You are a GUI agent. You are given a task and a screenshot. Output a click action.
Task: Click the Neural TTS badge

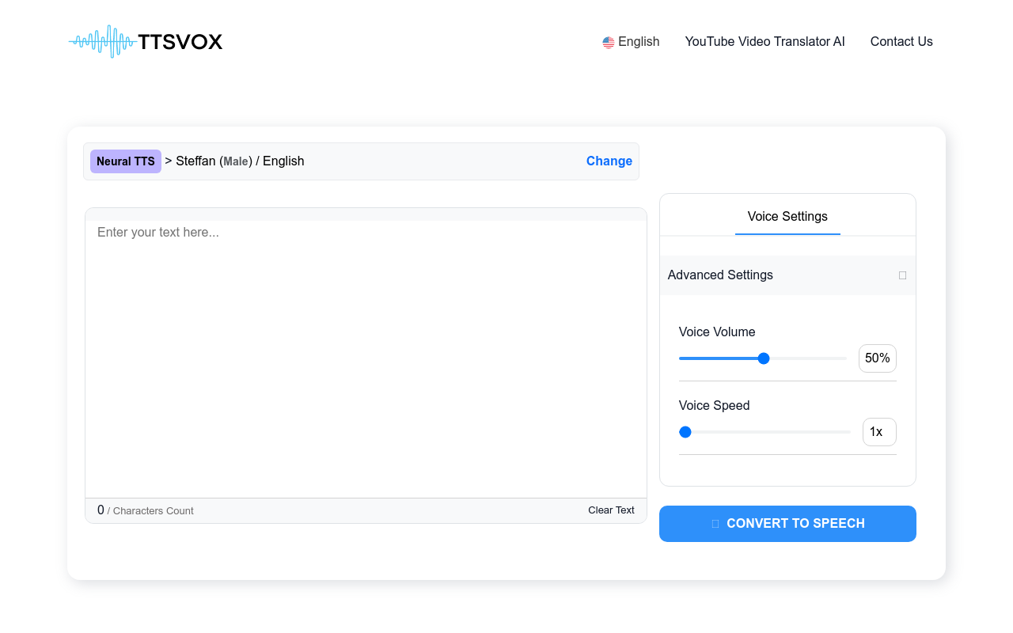click(x=126, y=161)
